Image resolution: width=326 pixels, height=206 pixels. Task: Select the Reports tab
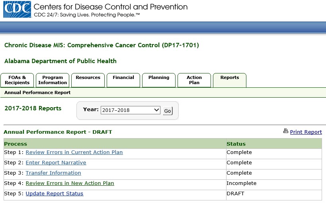coord(230,78)
